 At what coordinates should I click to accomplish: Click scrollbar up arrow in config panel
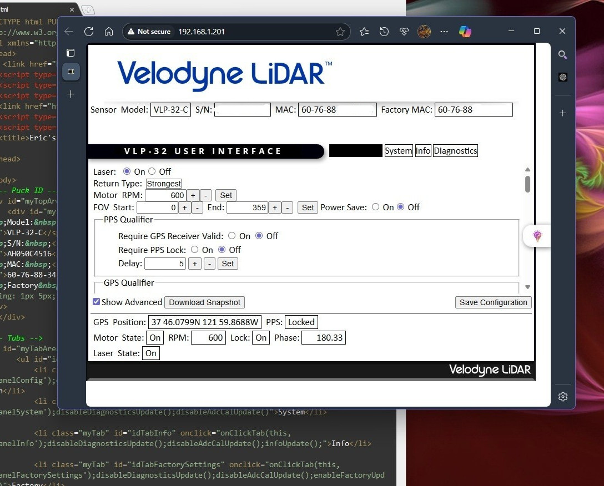(528, 169)
